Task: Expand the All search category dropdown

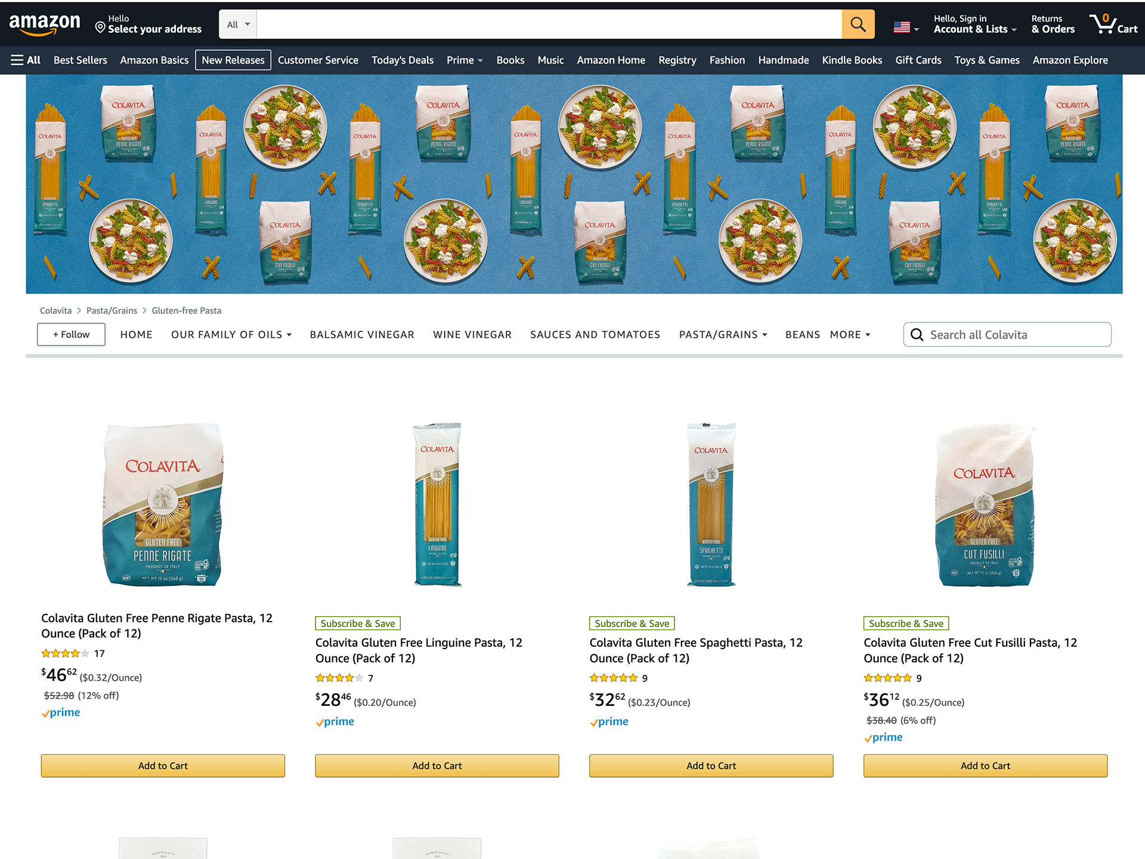Action: tap(238, 24)
